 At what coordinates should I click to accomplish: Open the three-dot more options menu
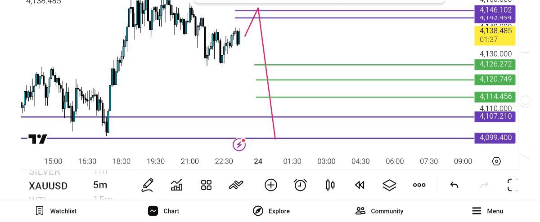[419, 185]
